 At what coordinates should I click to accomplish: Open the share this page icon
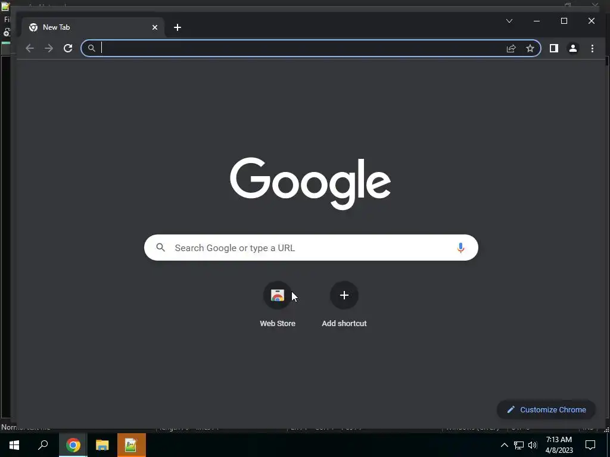pos(511,48)
